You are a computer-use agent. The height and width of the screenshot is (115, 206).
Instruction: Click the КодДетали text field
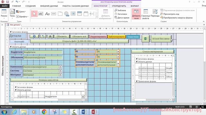pos(43,52)
